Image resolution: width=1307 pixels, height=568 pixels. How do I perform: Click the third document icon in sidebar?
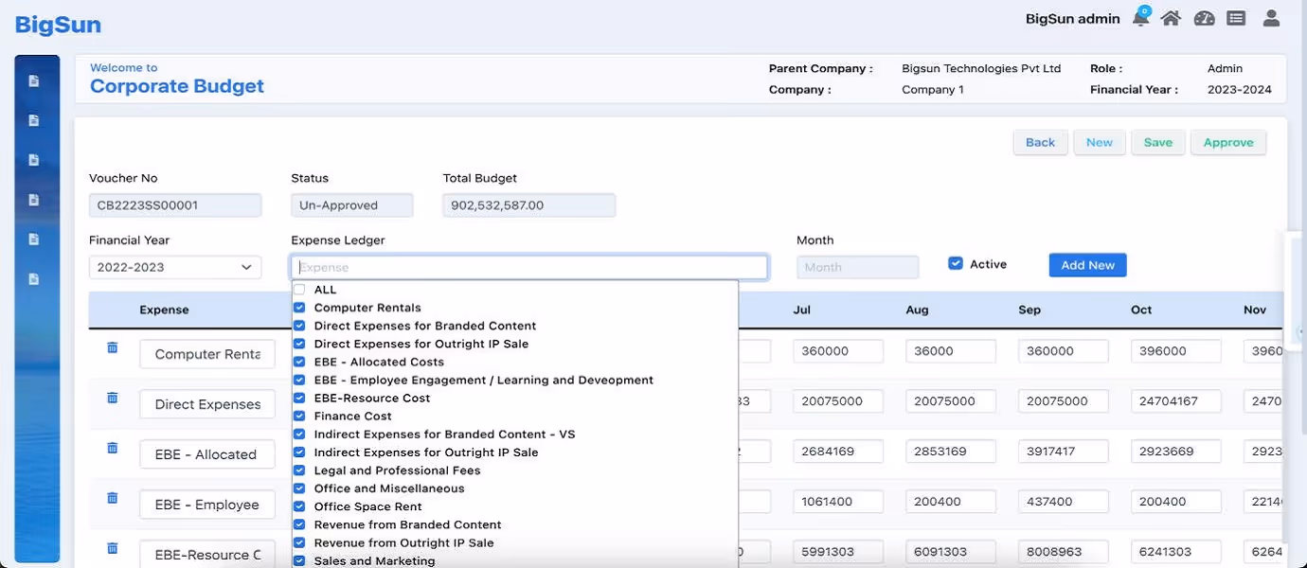(34, 160)
